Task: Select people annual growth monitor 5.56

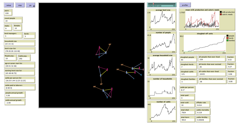Action: 15,94
